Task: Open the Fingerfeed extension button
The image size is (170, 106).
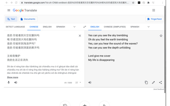Action: (x=155, y=19)
